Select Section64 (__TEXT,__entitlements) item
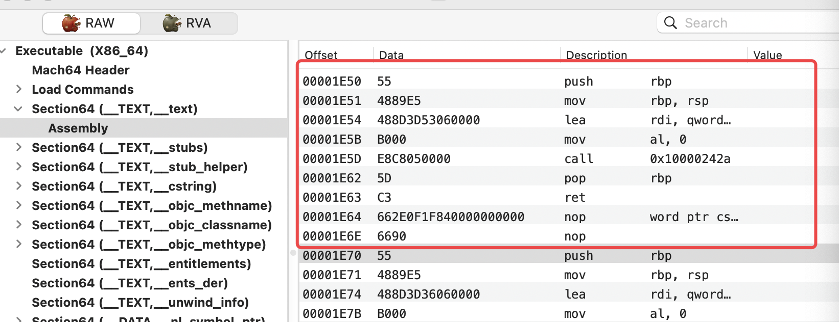Image resolution: width=839 pixels, height=322 pixels. (141, 264)
